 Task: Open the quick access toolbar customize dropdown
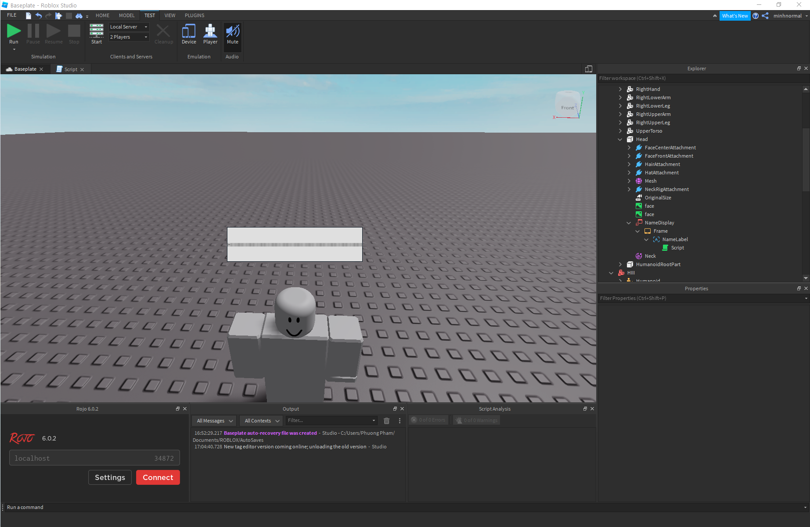click(x=87, y=17)
